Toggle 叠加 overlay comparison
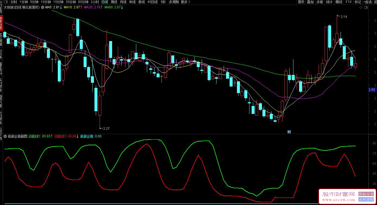The height and width of the screenshot is (205, 377). [310, 2]
